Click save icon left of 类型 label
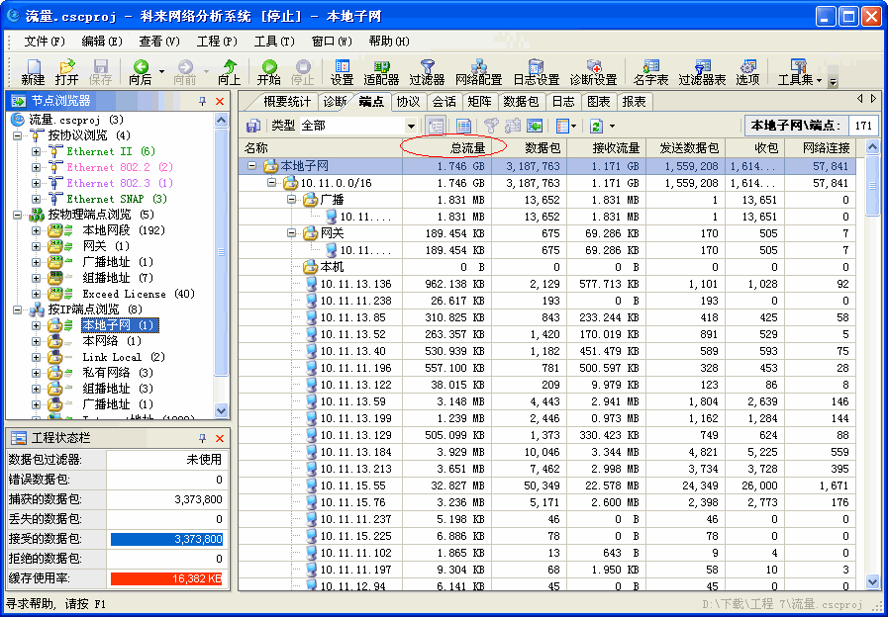888x617 pixels. (x=253, y=126)
